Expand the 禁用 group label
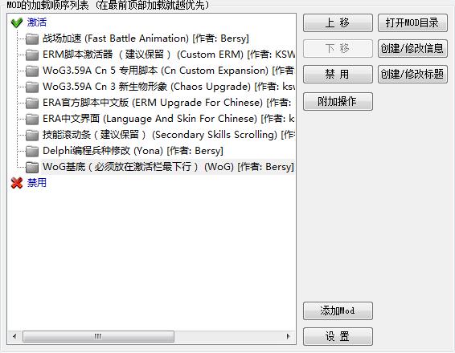This screenshot has height=353, width=455. (x=37, y=183)
